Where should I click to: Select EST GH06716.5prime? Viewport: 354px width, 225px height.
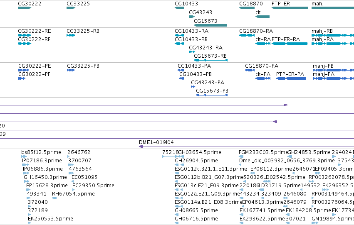click(176, 223)
